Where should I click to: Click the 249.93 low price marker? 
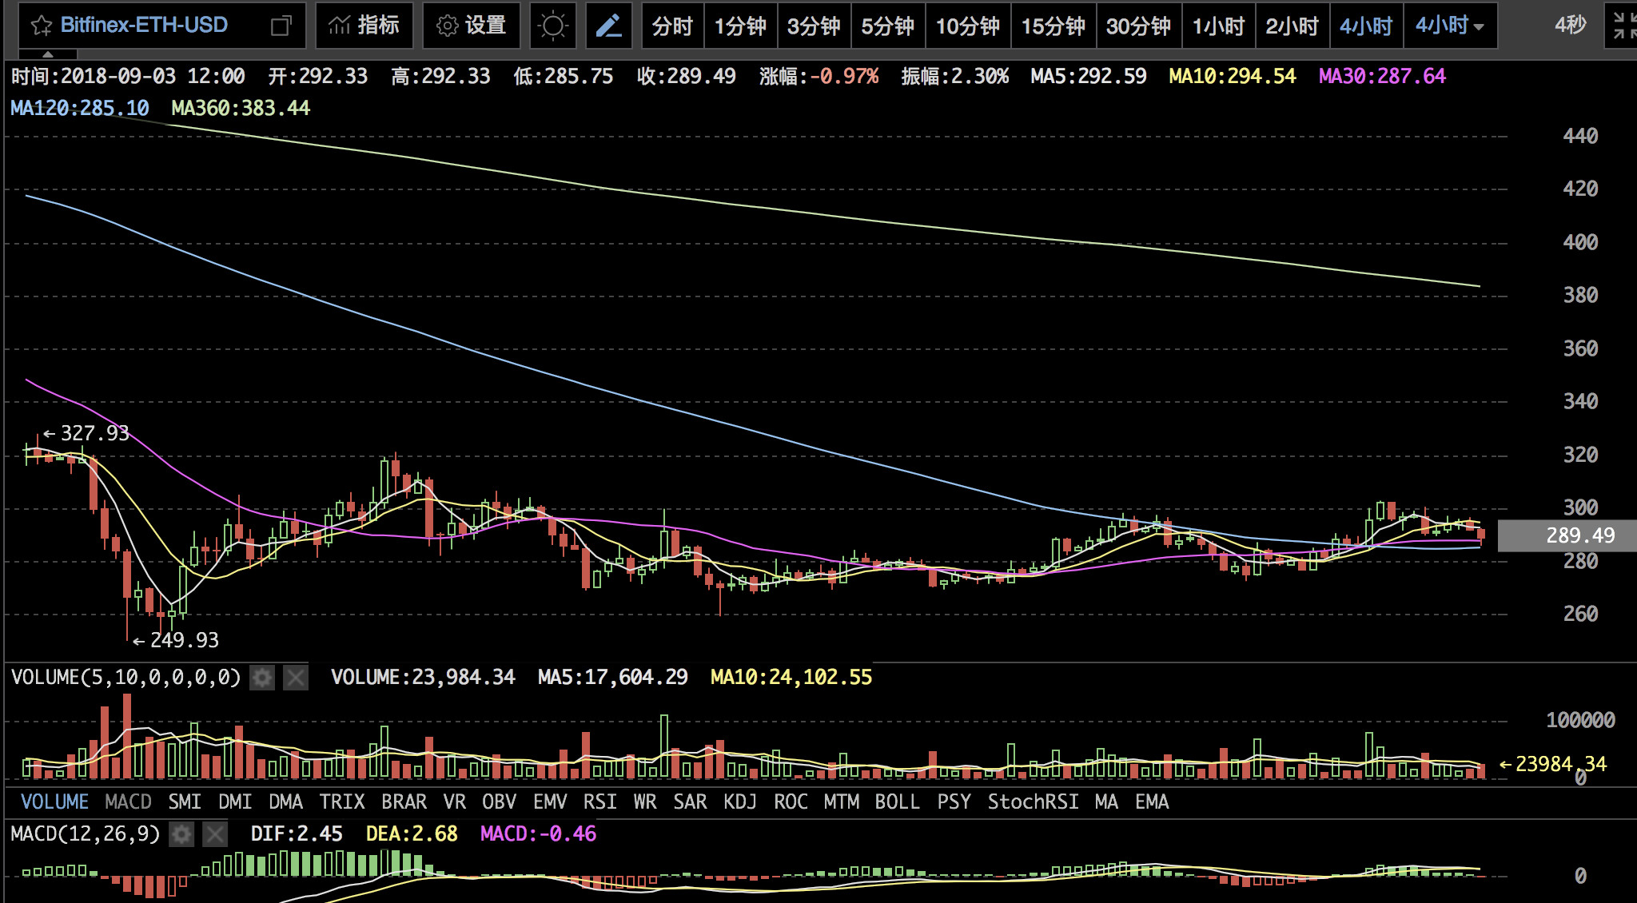pos(176,640)
